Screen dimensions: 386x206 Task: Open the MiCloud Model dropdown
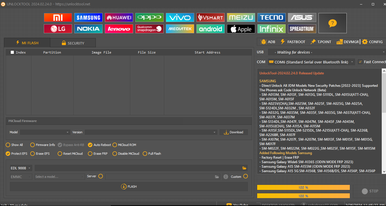point(45,132)
